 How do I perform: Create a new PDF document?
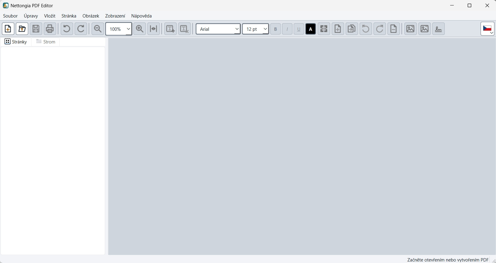coord(8,29)
